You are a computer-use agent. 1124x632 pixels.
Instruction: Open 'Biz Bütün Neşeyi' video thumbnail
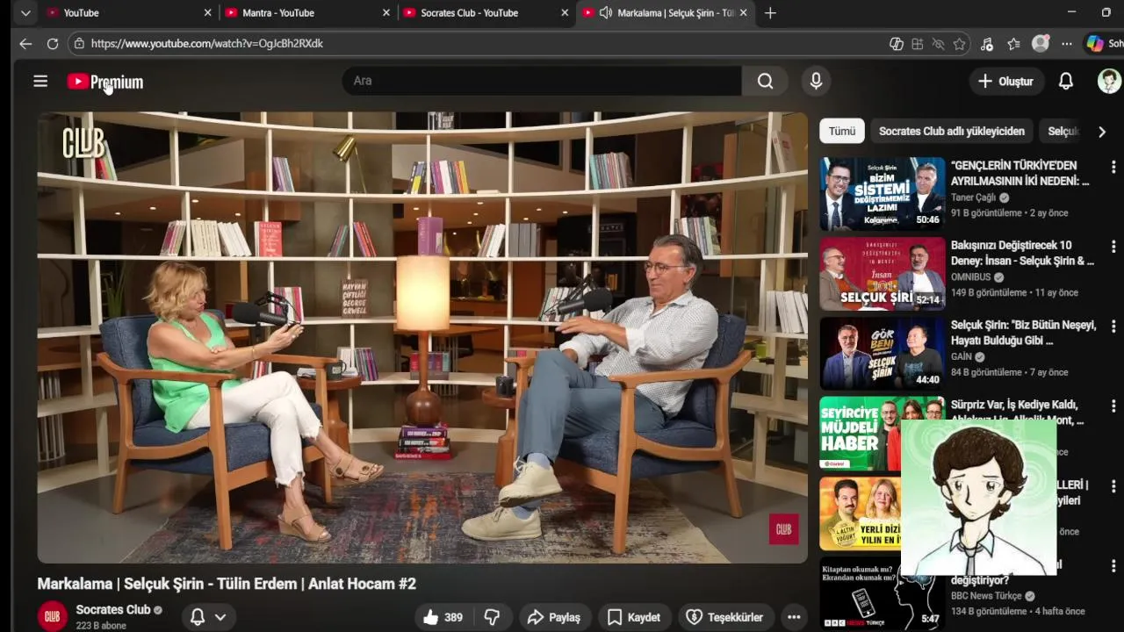[x=883, y=353]
